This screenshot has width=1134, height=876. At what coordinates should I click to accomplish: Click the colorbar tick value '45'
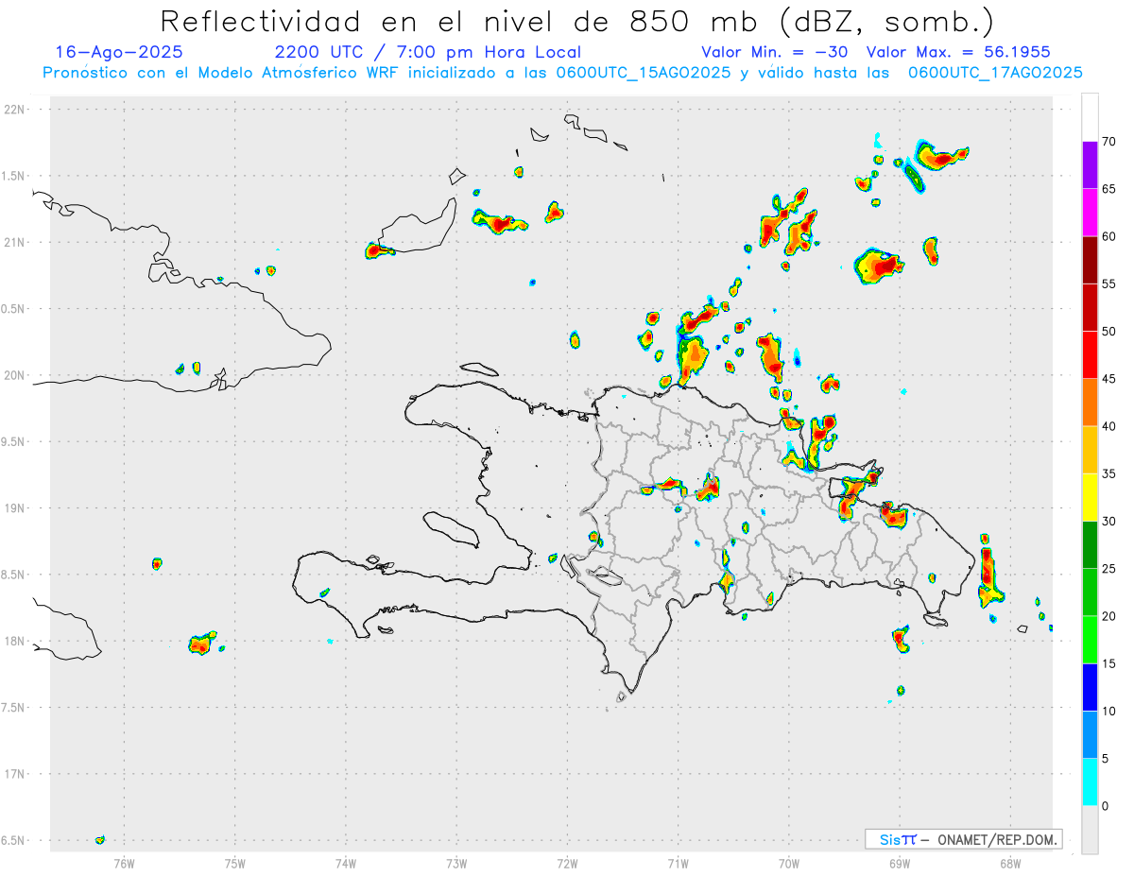(x=1108, y=379)
